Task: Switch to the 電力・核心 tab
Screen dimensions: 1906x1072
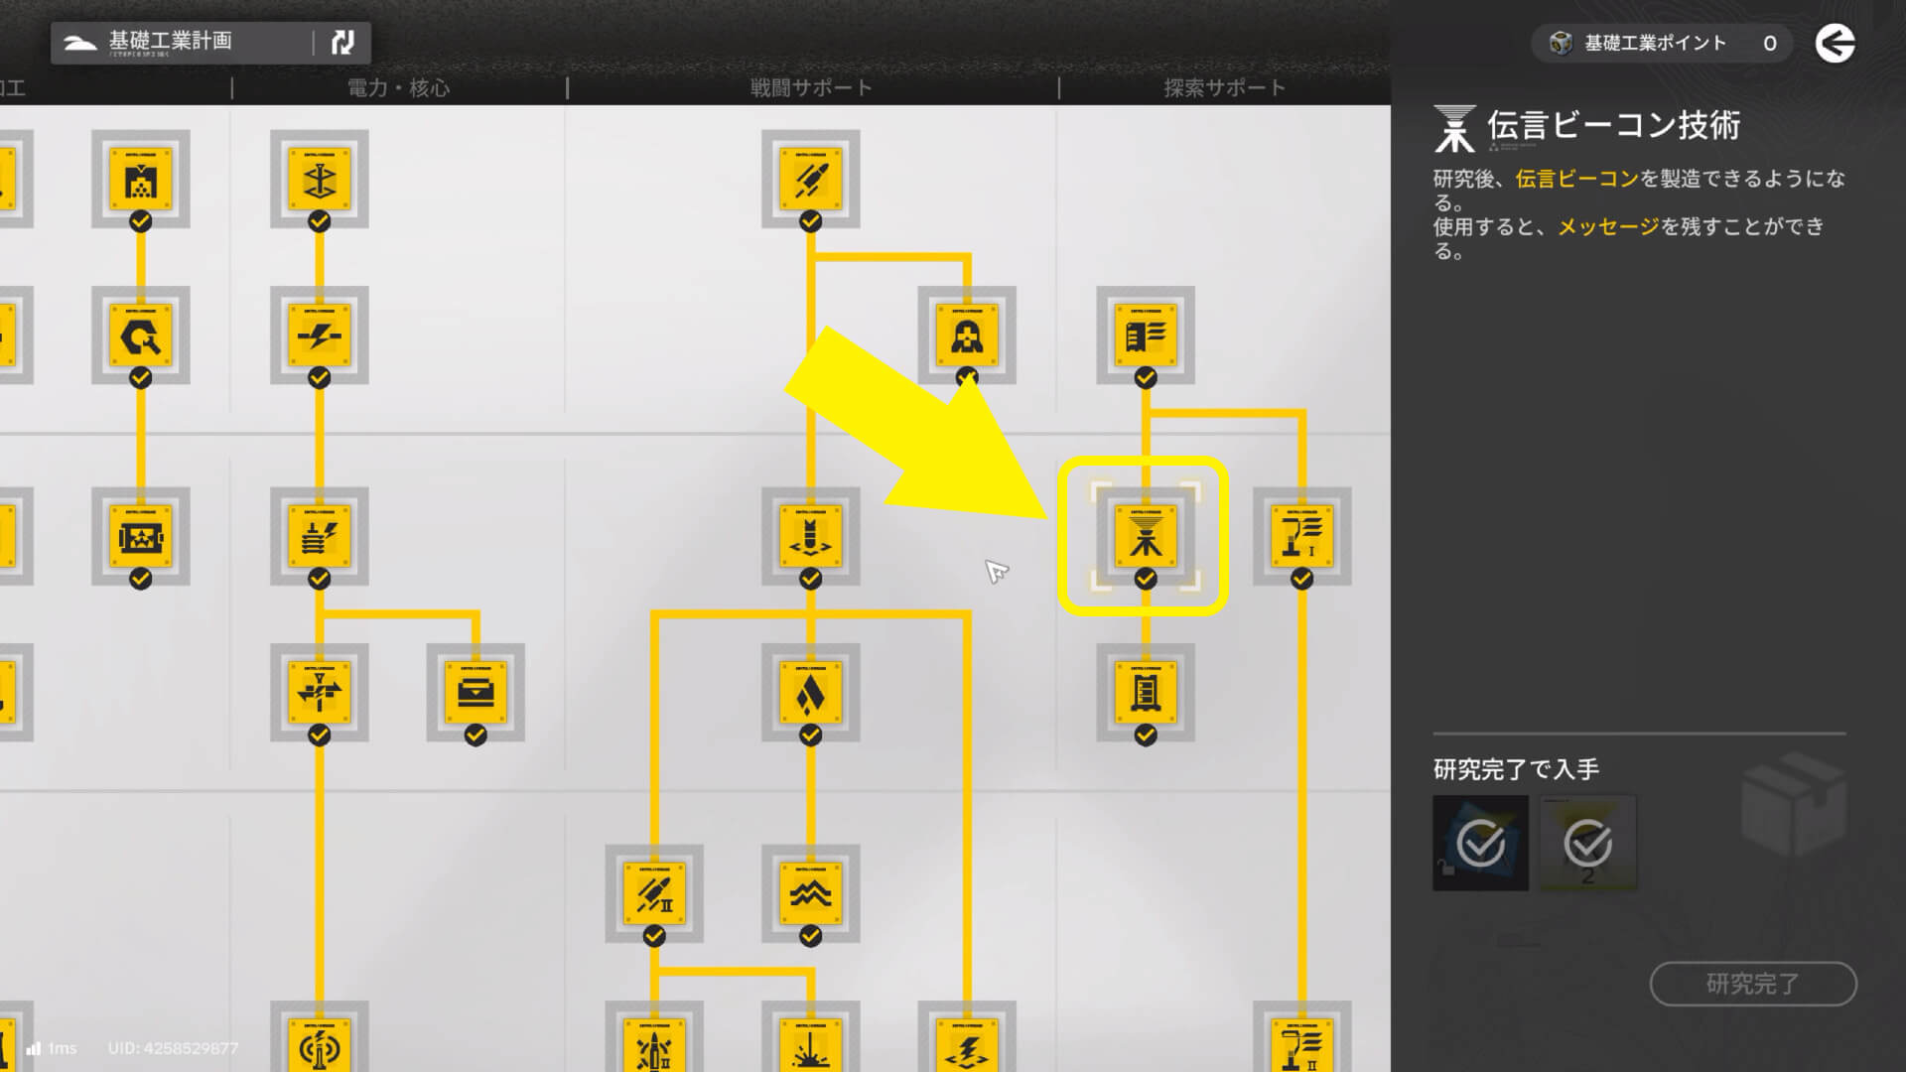Action: click(x=398, y=87)
